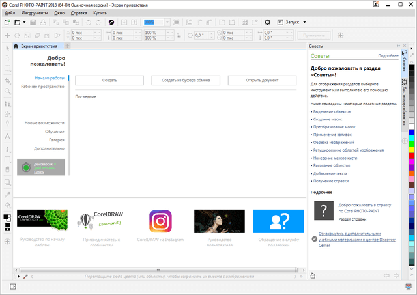Select the Text tool in toolbox
This screenshot has height=295, width=417.
tap(7, 137)
